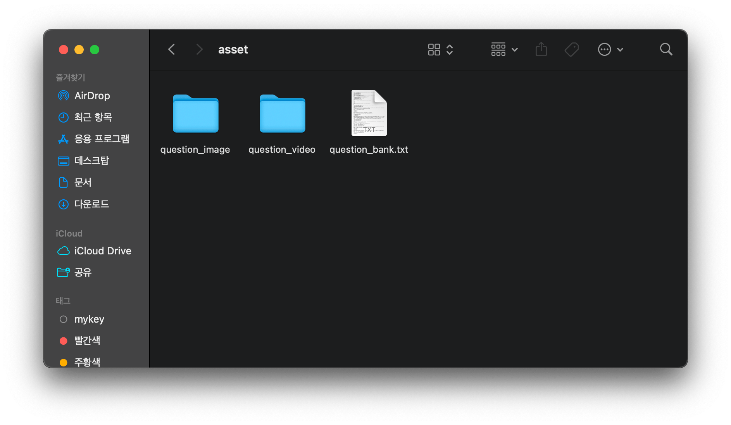
Task: Open the icon view switcher dropdown
Action: click(440, 50)
